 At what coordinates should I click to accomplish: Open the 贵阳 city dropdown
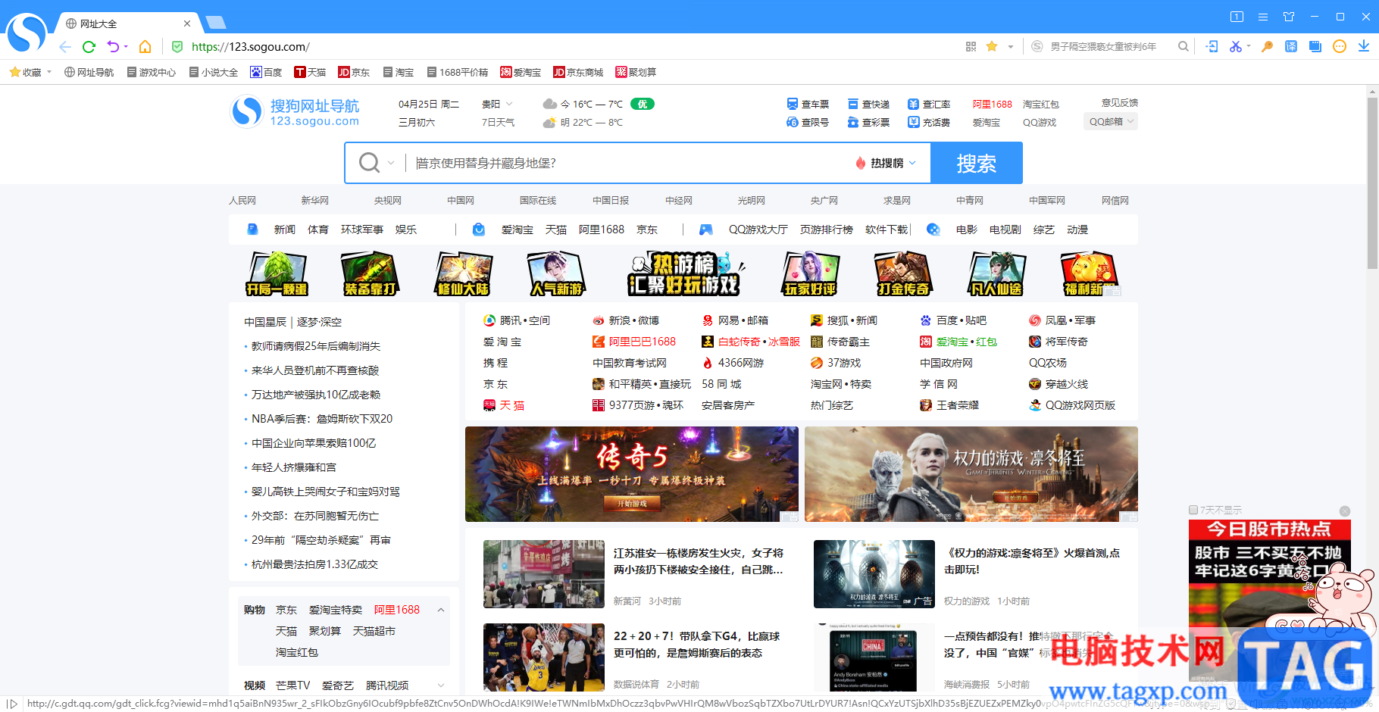(509, 104)
